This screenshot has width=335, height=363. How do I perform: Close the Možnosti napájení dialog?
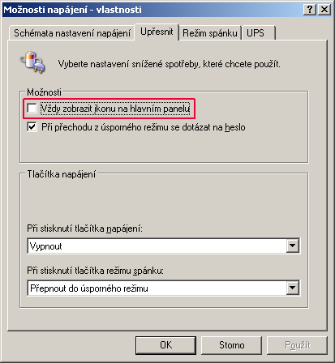tap(324, 10)
